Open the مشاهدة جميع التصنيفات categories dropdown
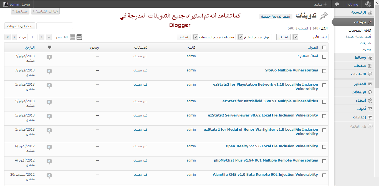The image size is (379, 186). click(x=214, y=37)
